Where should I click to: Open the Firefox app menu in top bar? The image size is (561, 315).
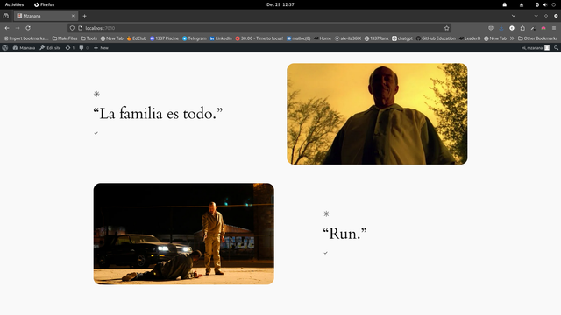45,4
